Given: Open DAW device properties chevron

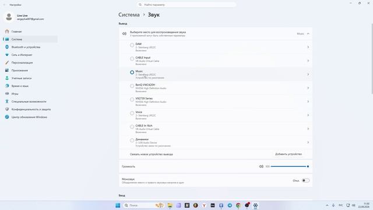Looking at the screenshot, I should 308,47.
